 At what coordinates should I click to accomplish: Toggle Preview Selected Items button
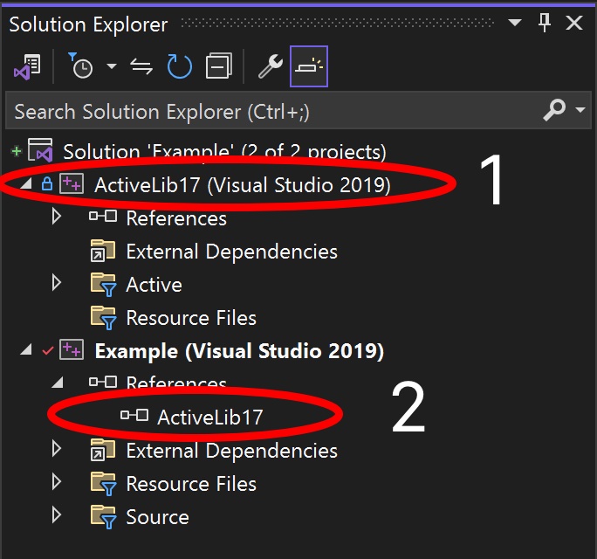coord(309,67)
